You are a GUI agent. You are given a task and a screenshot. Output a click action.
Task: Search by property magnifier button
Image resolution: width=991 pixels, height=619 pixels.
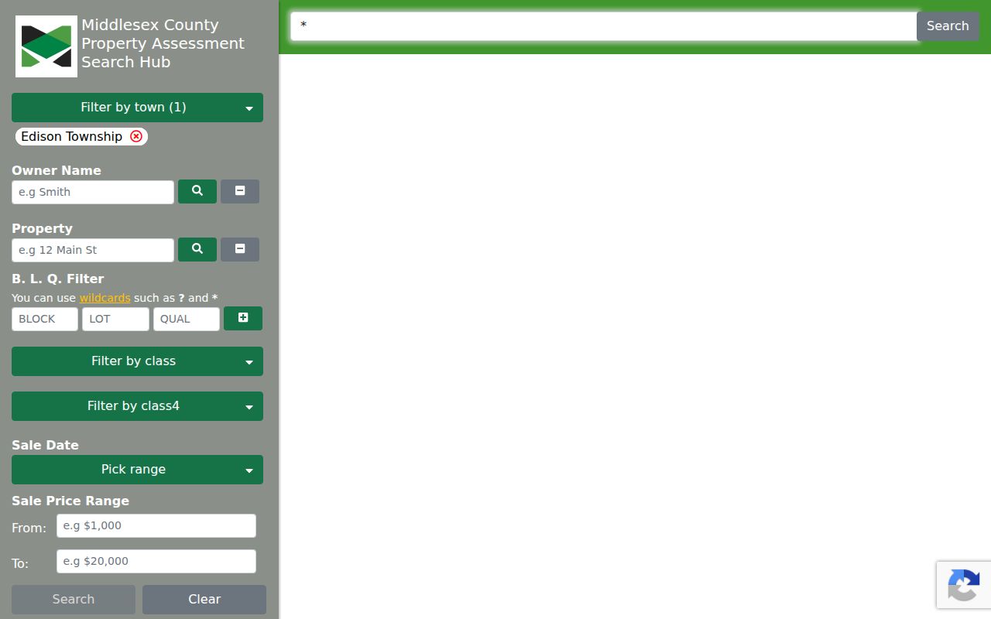tap(197, 249)
